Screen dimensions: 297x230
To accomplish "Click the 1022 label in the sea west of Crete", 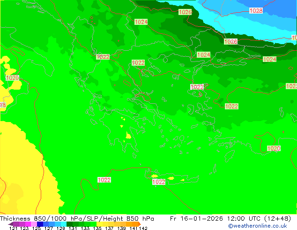I will click(x=104, y=180).
